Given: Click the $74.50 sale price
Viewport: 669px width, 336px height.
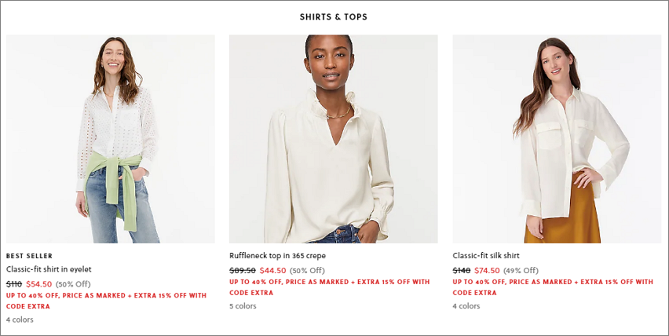Looking at the screenshot, I should (487, 271).
